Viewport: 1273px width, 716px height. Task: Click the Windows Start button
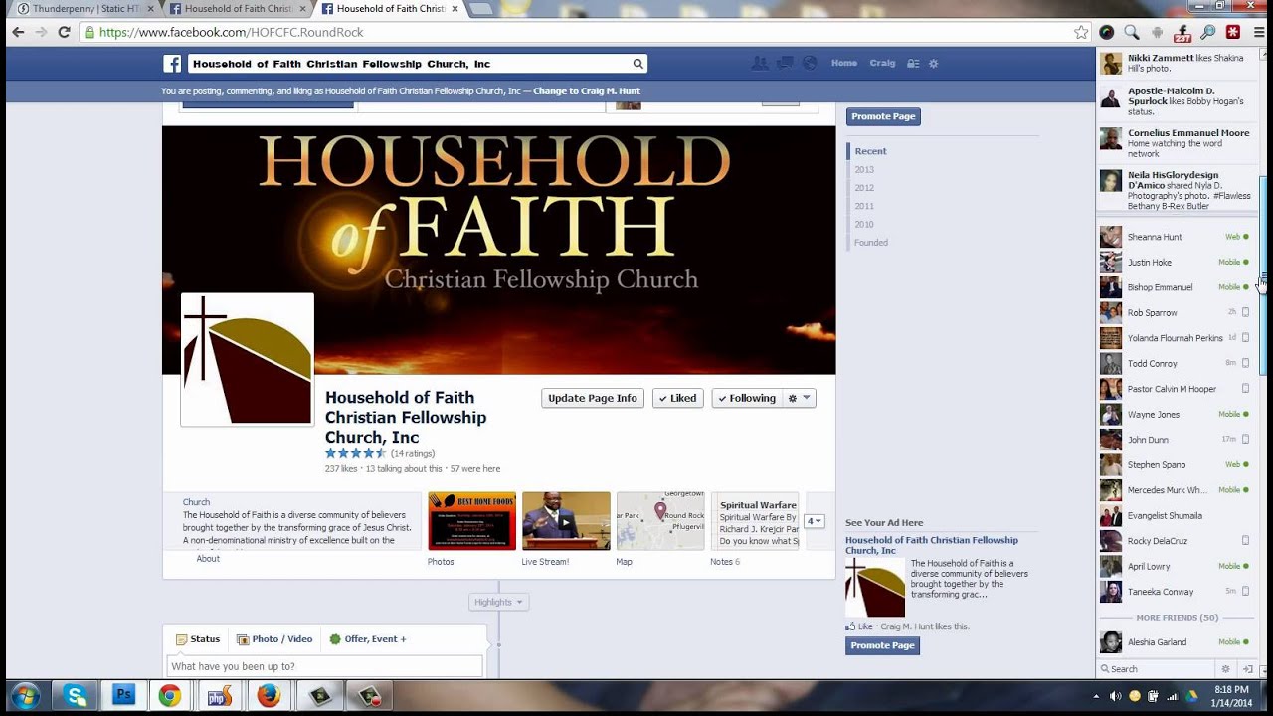point(25,696)
